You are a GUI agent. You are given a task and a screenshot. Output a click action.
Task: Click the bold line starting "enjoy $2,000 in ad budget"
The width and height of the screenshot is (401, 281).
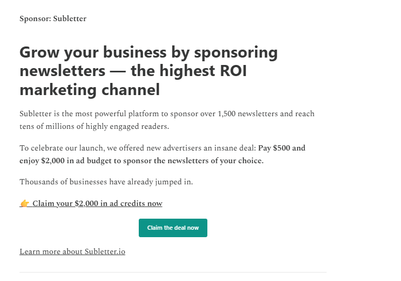141,161
